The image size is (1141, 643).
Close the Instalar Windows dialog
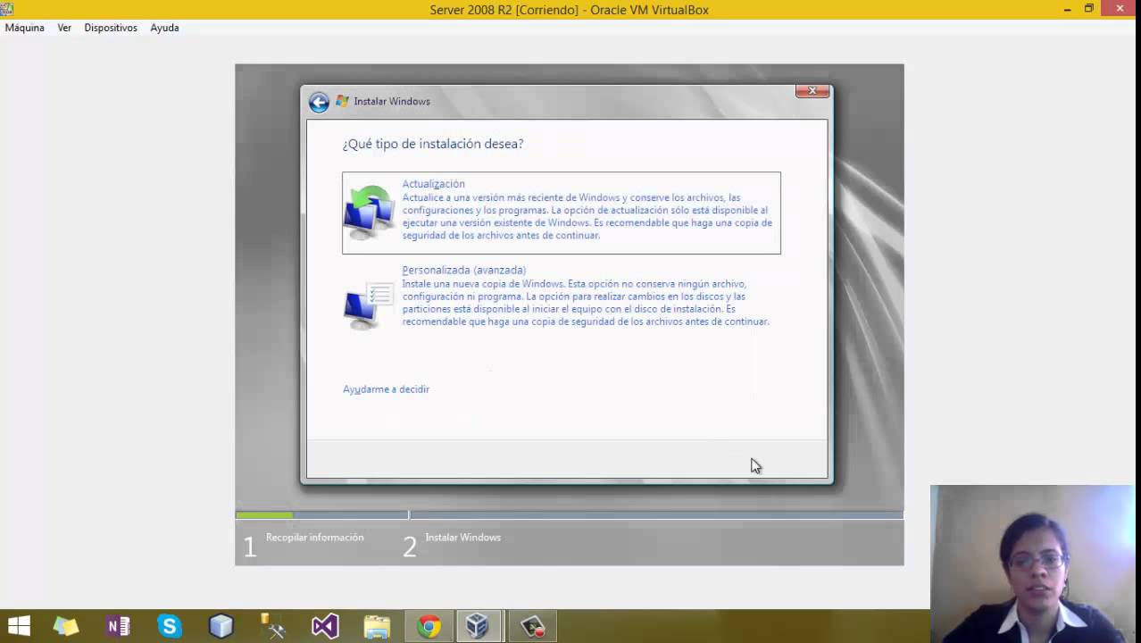[812, 91]
